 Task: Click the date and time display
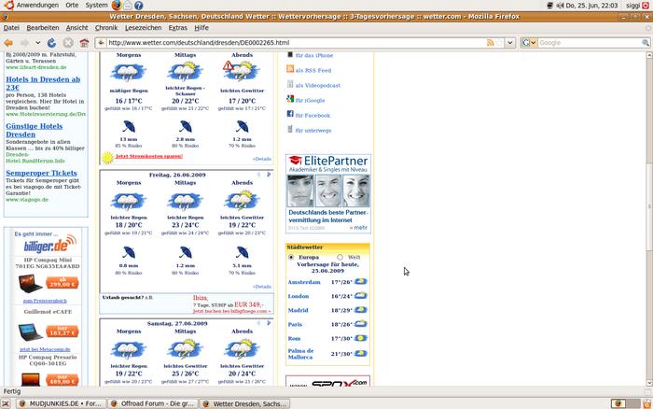591,5
